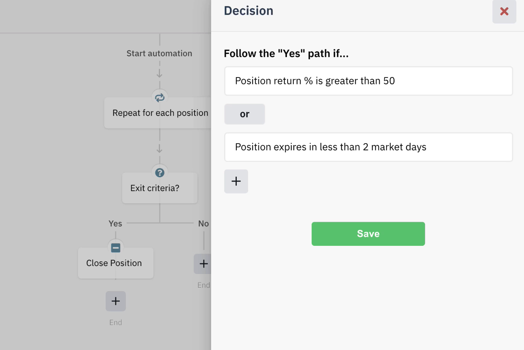Select the No branch label
The height and width of the screenshot is (350, 524).
click(x=203, y=223)
